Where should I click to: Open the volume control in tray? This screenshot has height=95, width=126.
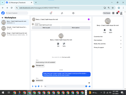(110, 93)
